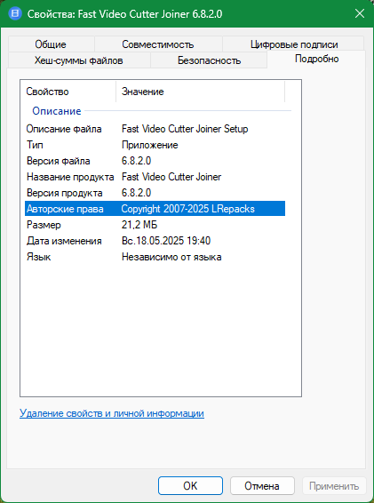Screen dimensions: 374x503
Task: Open the Совместимость tab
Action: pos(158,44)
